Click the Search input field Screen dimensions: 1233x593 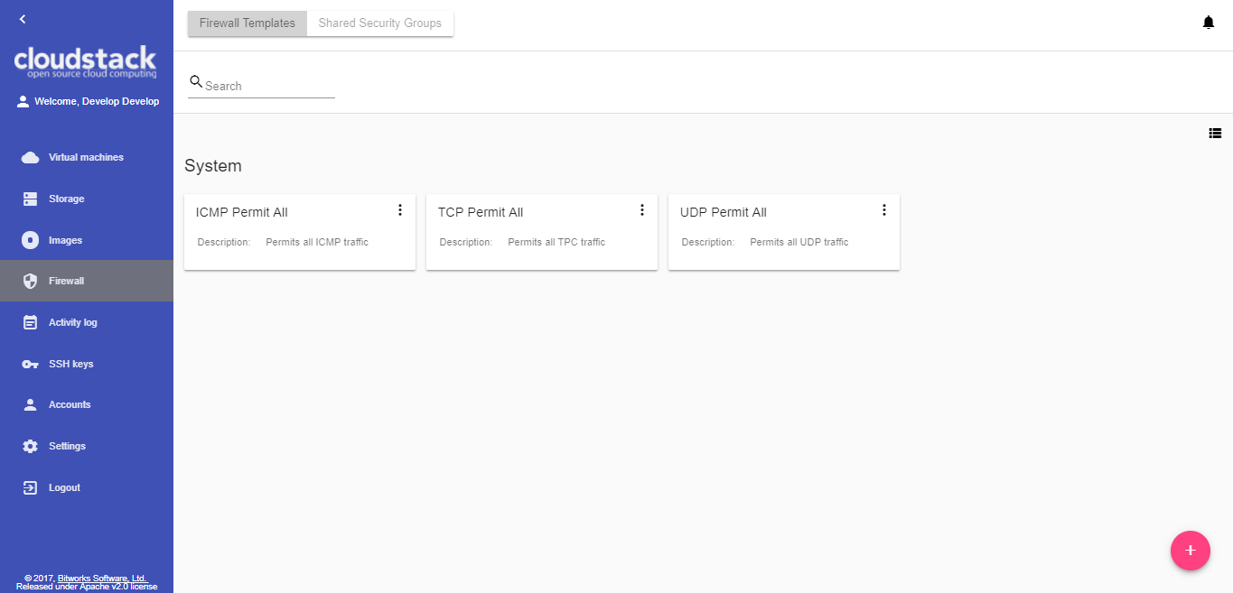(268, 86)
